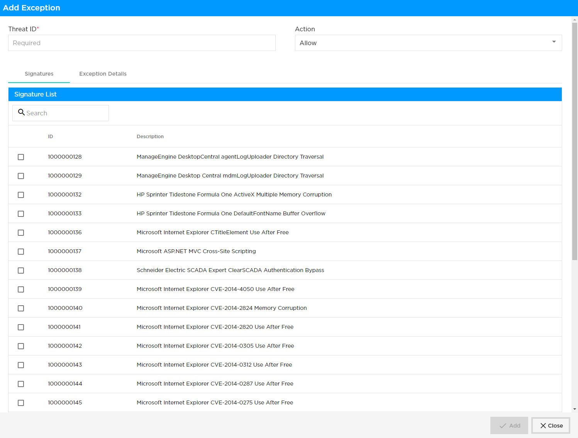Click 'CVE-2014-4050 Use After Free' description

coord(215,289)
